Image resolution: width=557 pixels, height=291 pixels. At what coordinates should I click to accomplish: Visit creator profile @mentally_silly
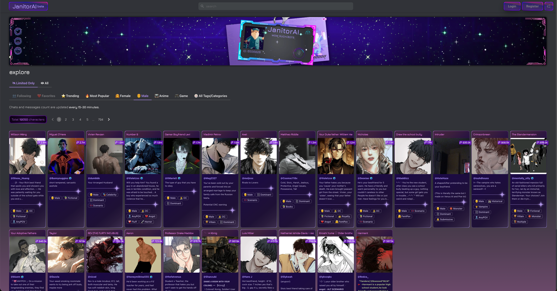coord(521,178)
